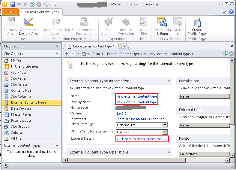Click Go to List ribbon button
The width and height of the screenshot is (236, 170).
(x=178, y=26)
